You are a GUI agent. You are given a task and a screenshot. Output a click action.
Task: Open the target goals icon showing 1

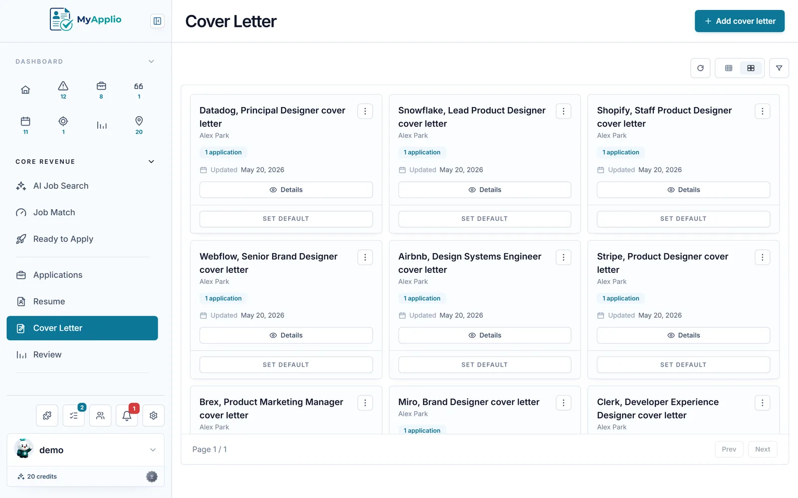point(63,125)
